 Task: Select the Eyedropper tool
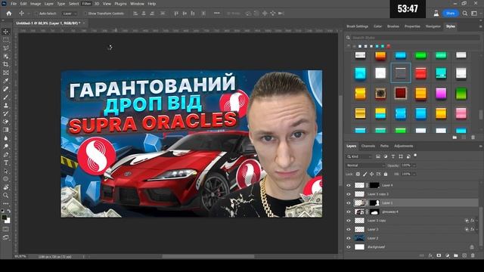[x=6, y=81]
